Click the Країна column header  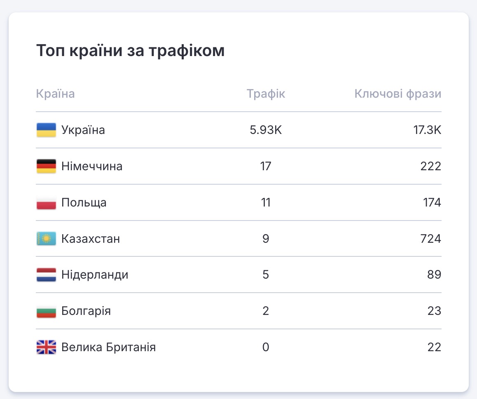pos(56,94)
